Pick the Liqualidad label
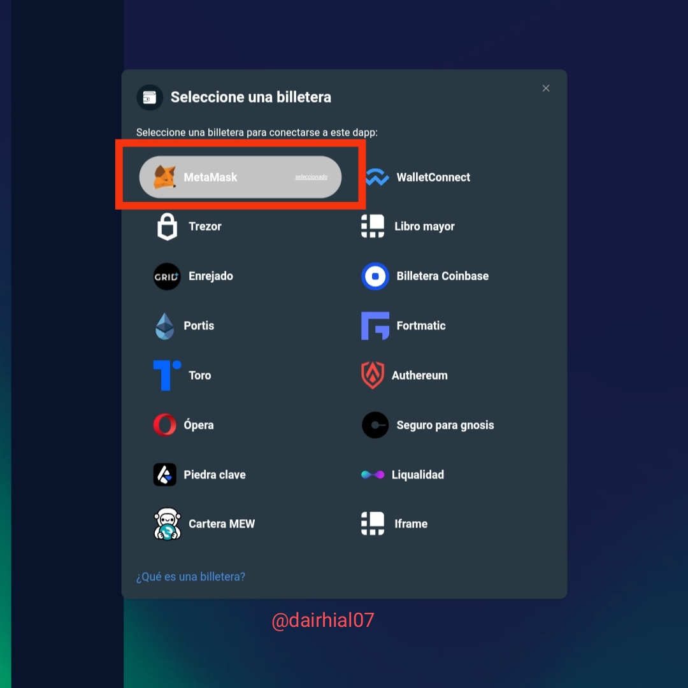 (x=418, y=475)
